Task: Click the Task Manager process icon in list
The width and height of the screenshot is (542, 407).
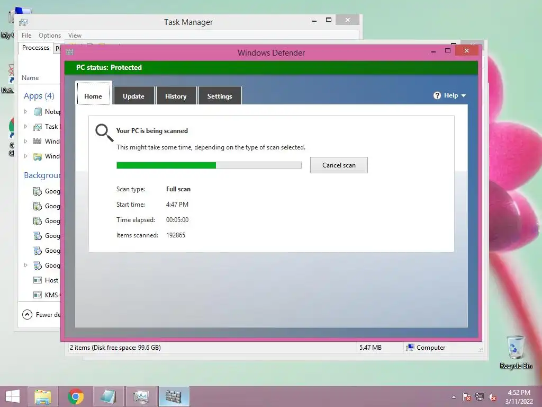Action: coord(38,127)
